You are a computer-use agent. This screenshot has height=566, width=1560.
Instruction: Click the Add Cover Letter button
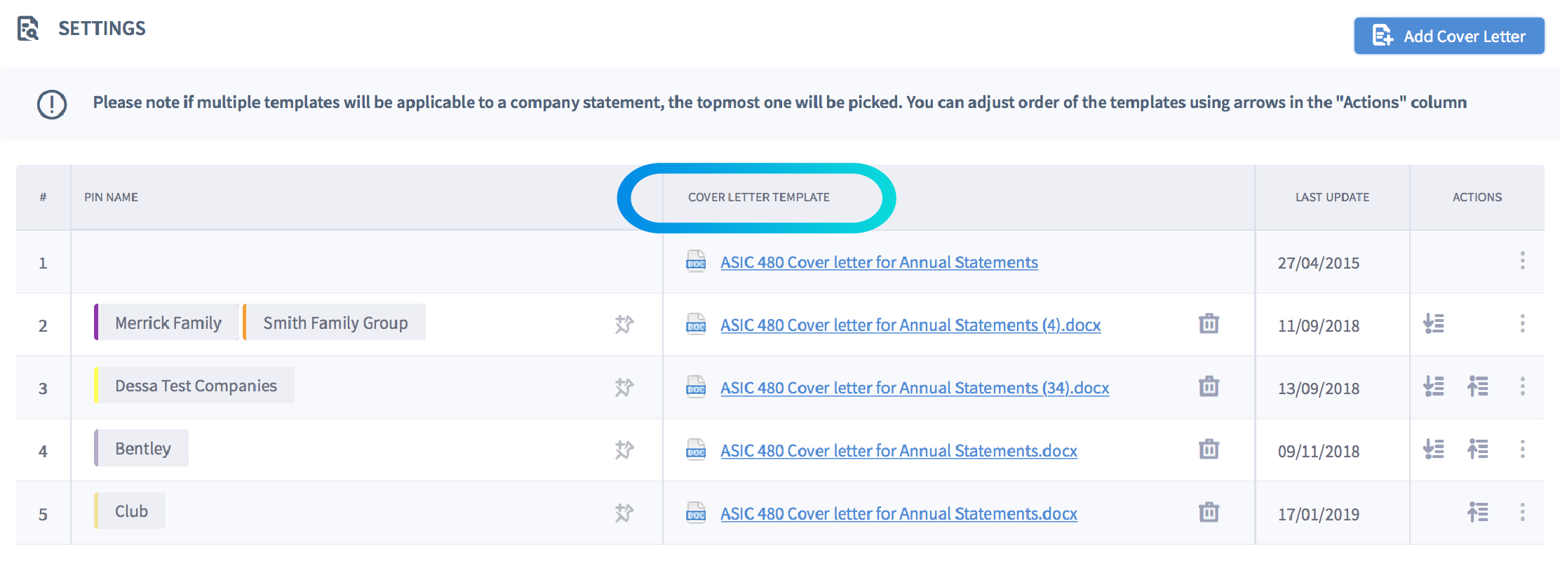click(x=1448, y=36)
